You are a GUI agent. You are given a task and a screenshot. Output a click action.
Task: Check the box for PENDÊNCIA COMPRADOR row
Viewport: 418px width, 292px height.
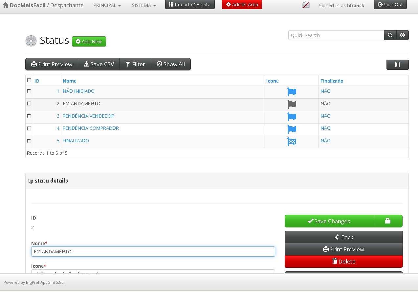pos(29,128)
